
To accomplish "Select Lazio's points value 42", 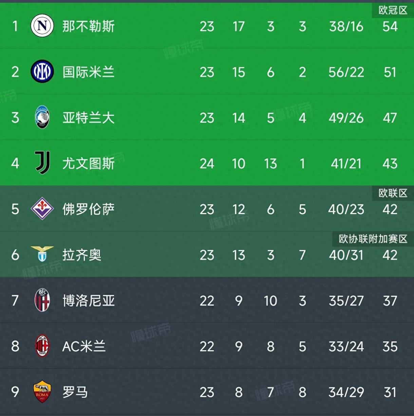I will click(x=390, y=255).
